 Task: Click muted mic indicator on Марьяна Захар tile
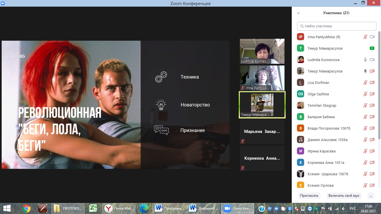point(243,141)
